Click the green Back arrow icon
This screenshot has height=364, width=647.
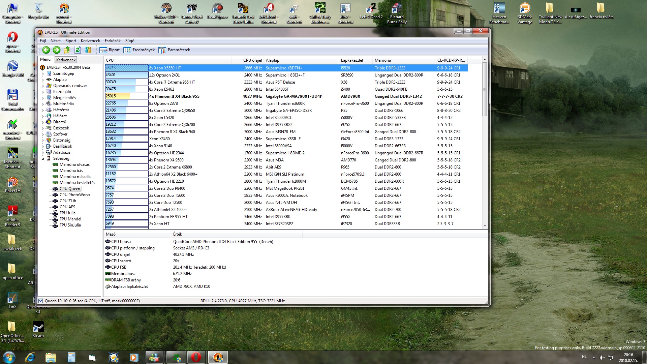[46, 50]
